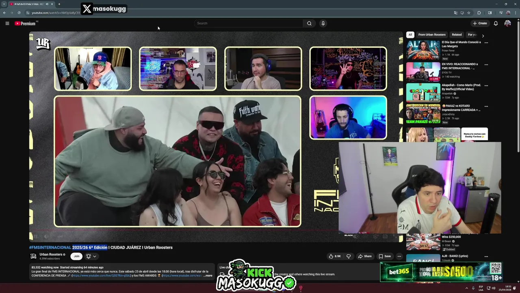Open Chrome media controls icon

click(500, 13)
